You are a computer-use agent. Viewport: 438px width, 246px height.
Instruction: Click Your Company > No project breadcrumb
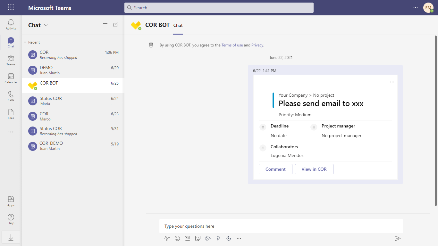(306, 95)
